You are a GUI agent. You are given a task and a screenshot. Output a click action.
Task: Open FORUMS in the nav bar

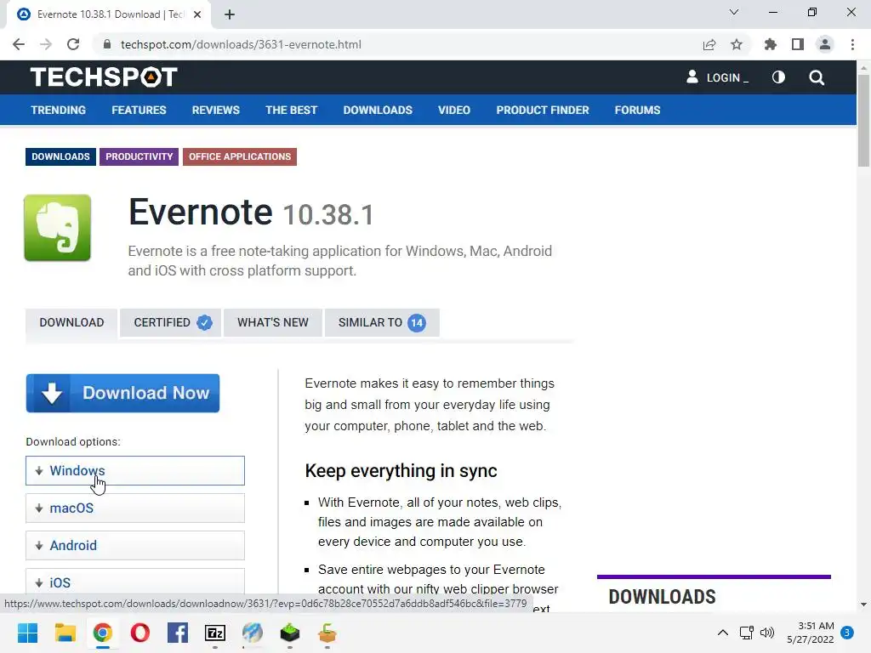click(x=637, y=110)
